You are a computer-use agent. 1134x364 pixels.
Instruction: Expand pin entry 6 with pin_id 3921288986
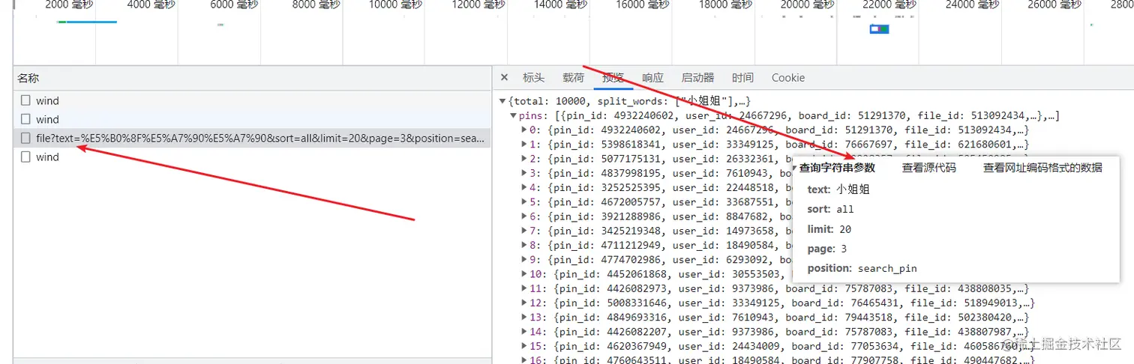(x=524, y=216)
